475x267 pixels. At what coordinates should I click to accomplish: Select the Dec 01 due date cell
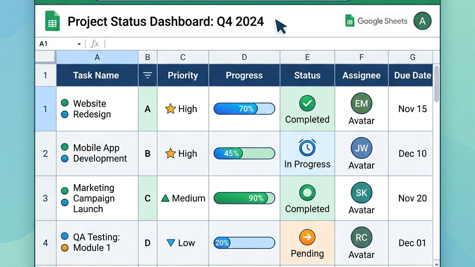pos(411,243)
